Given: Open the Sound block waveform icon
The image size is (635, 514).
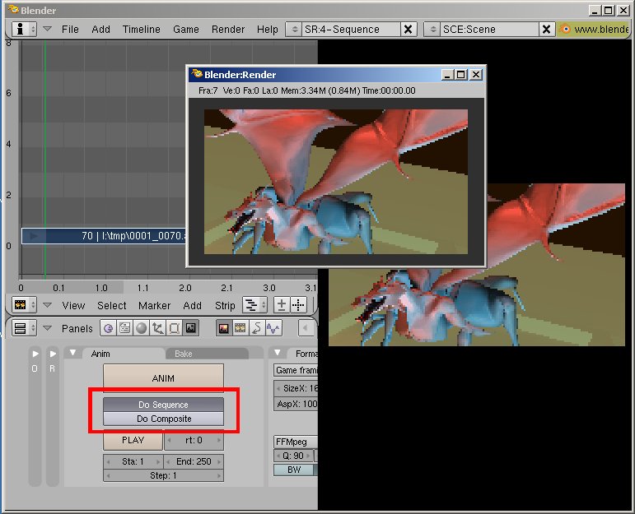Looking at the screenshot, I should click(273, 328).
